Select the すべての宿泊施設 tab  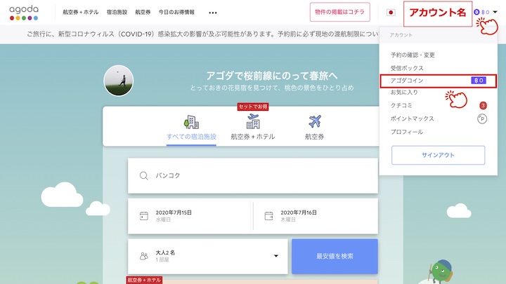[191, 137]
